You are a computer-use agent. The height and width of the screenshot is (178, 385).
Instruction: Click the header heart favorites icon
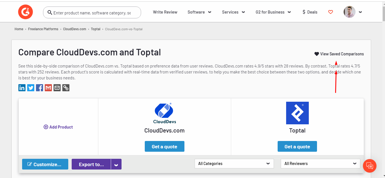pyautogui.click(x=331, y=12)
